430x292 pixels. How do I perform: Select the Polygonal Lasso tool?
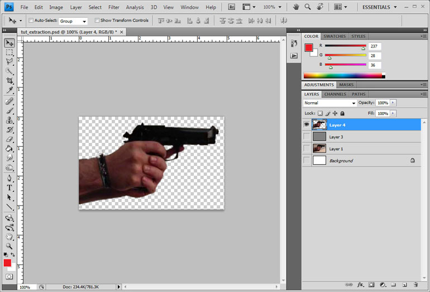point(9,61)
